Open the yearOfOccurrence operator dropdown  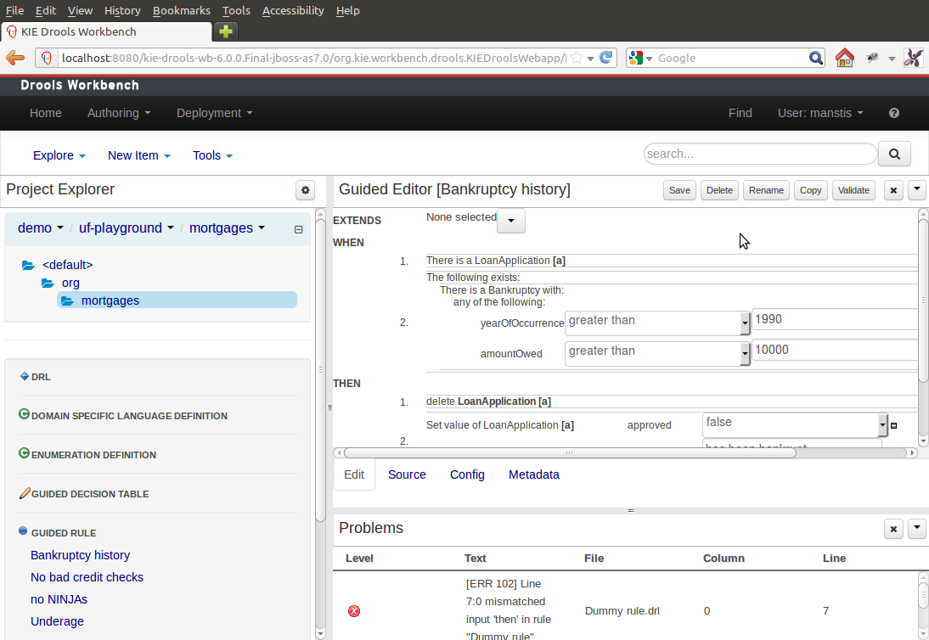coord(745,323)
